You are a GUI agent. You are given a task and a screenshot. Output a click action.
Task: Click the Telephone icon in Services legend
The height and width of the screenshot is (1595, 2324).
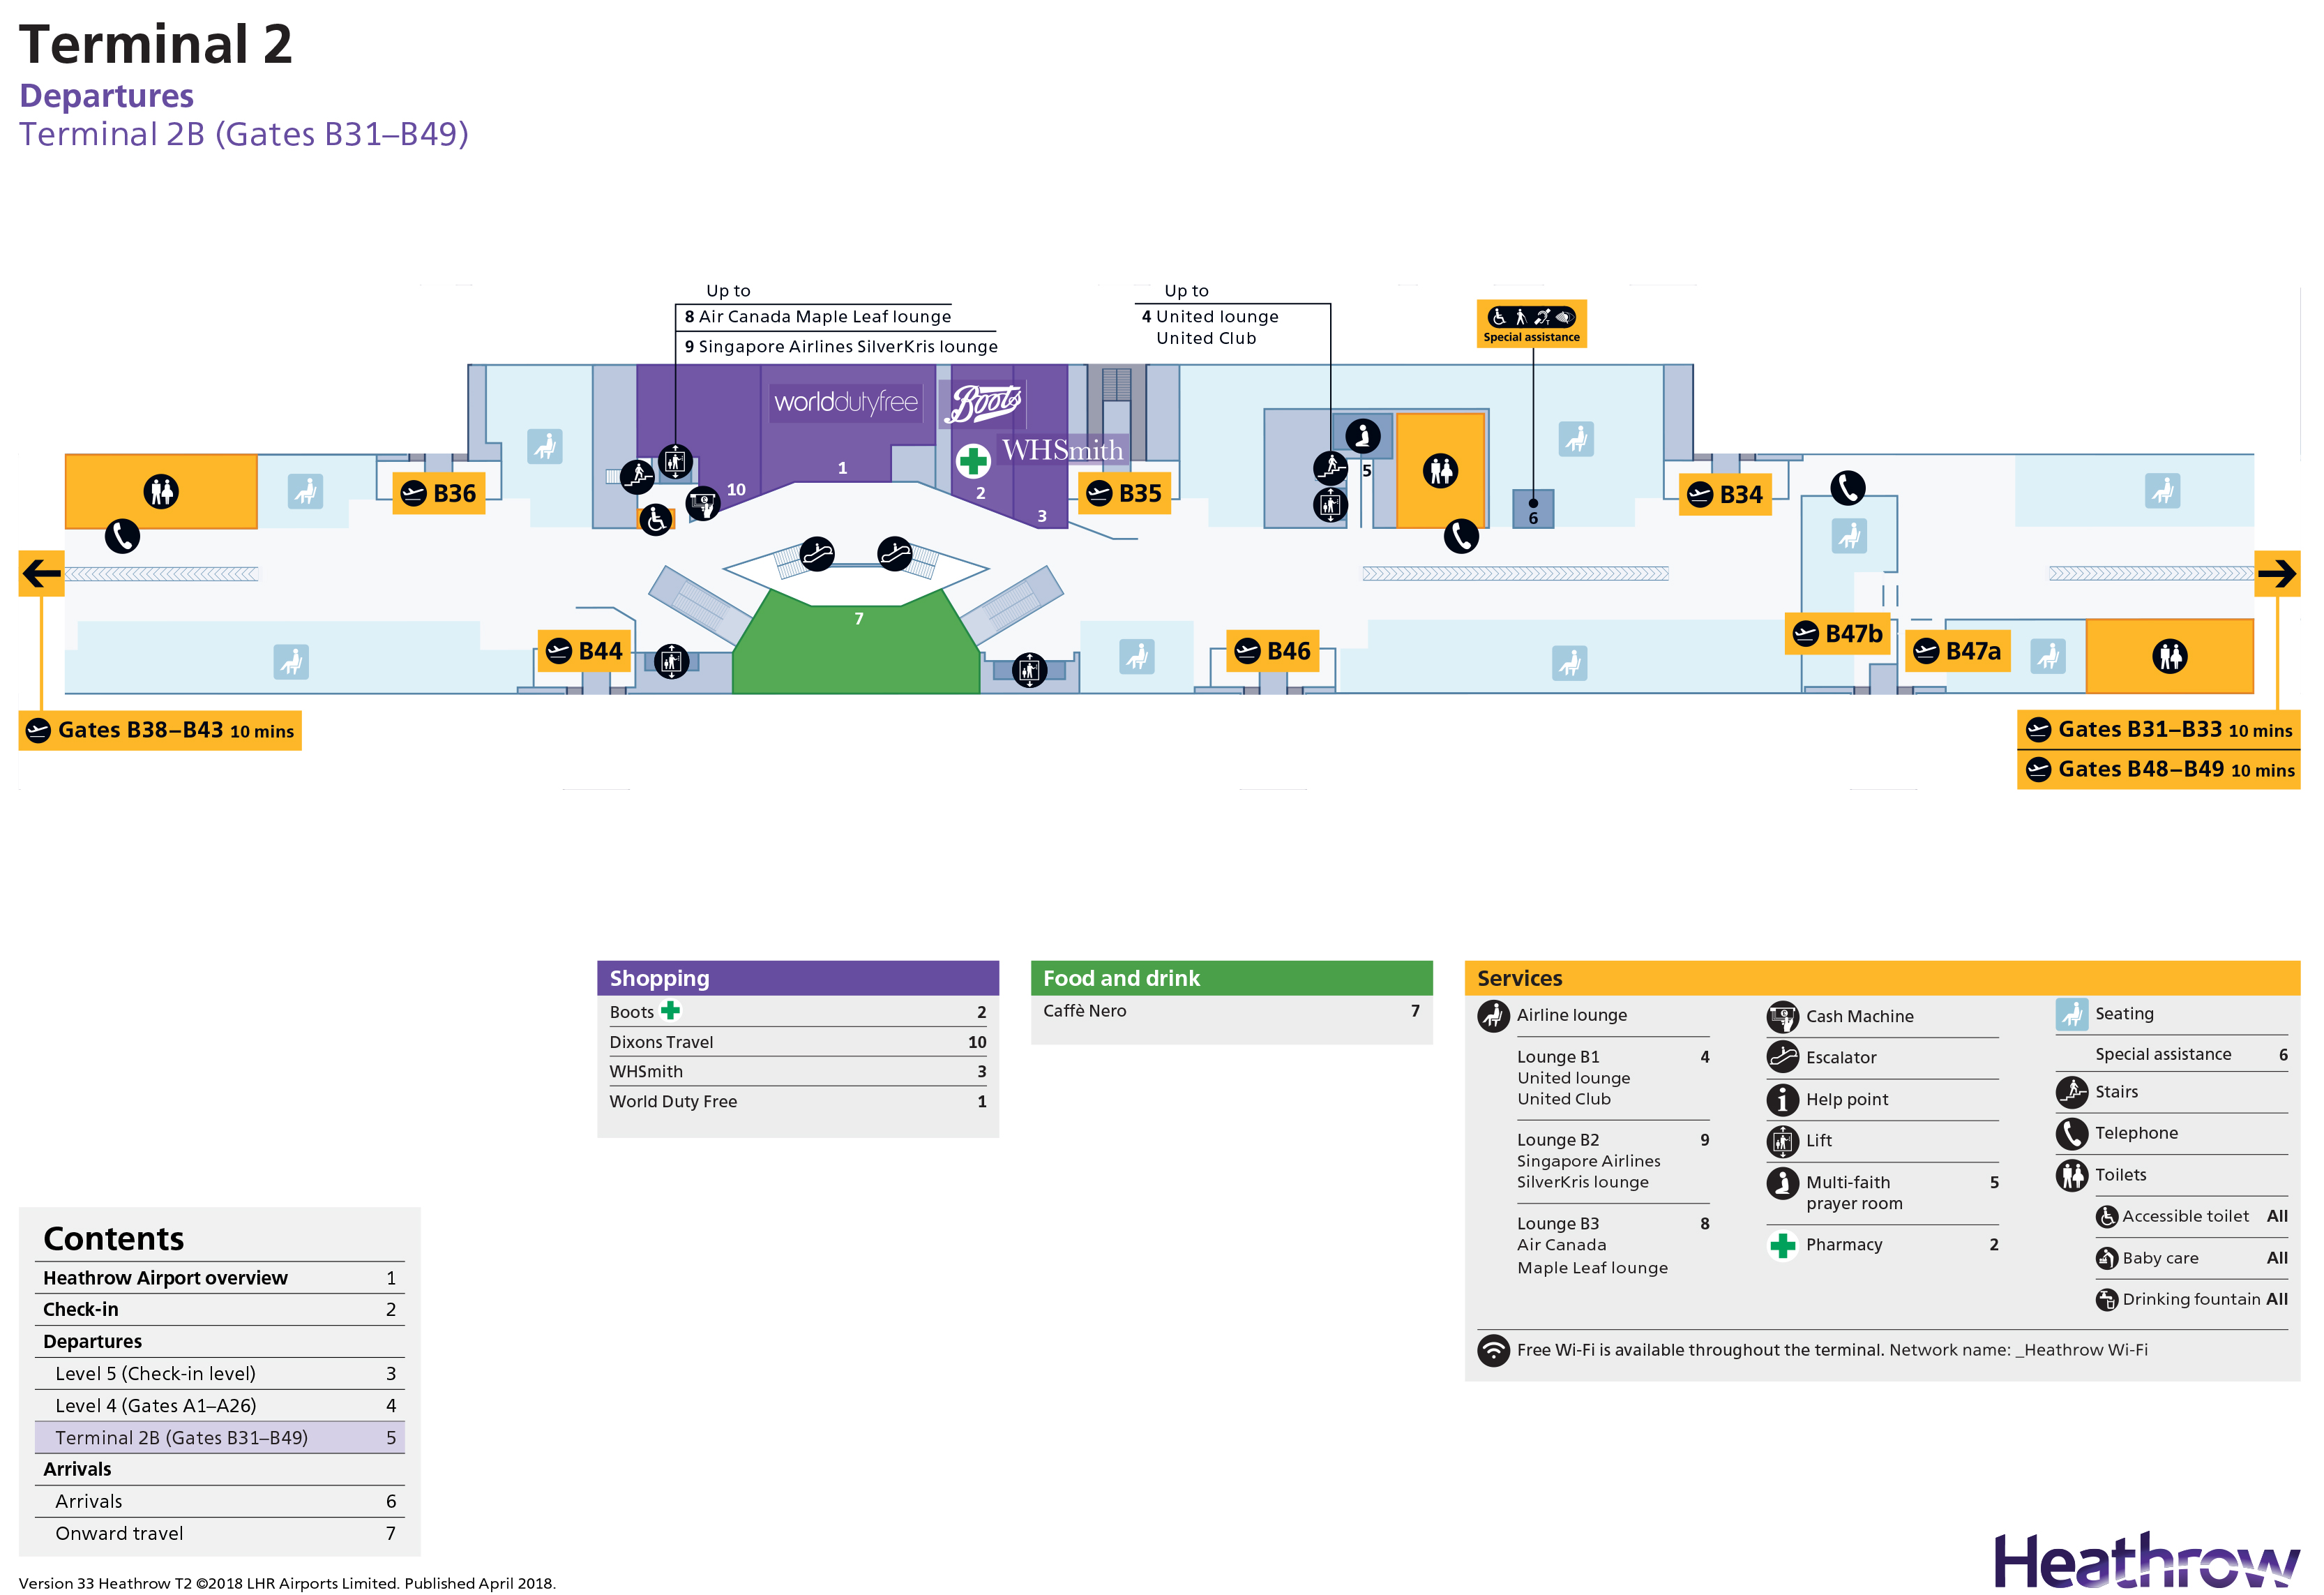[x=2071, y=1134]
